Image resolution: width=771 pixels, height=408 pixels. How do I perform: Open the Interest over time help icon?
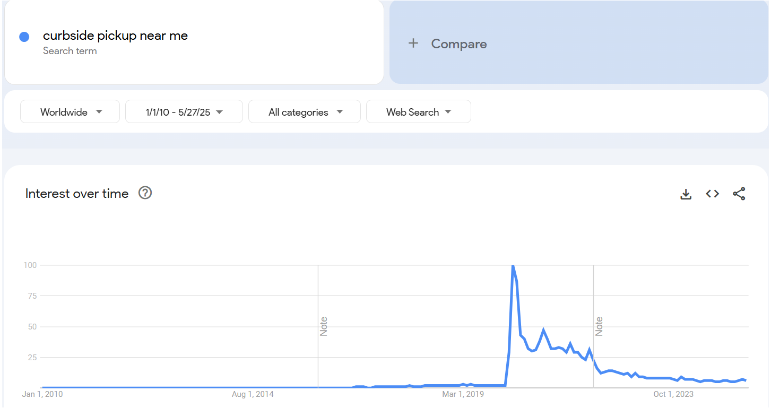point(145,193)
